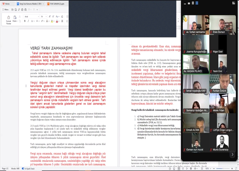
Task: Select Av. HASAN PİLAVCI video tile
Action: [x=196, y=64]
